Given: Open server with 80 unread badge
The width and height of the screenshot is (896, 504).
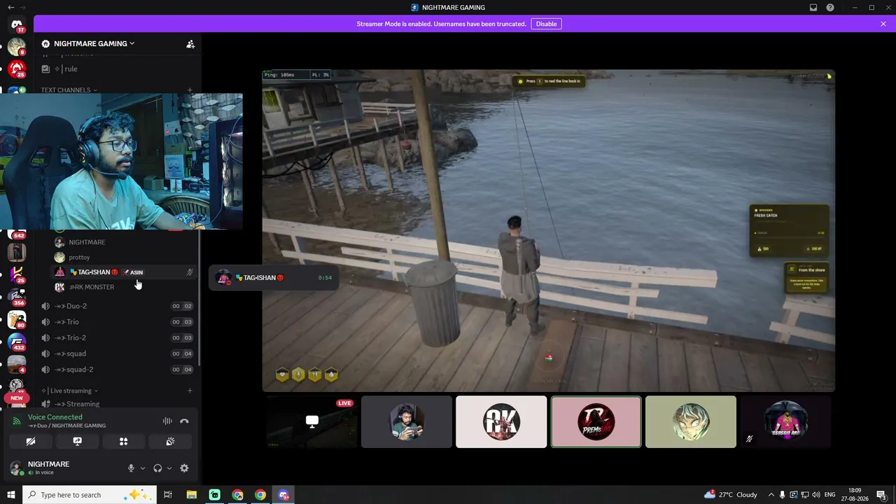Looking at the screenshot, I should (x=16, y=320).
